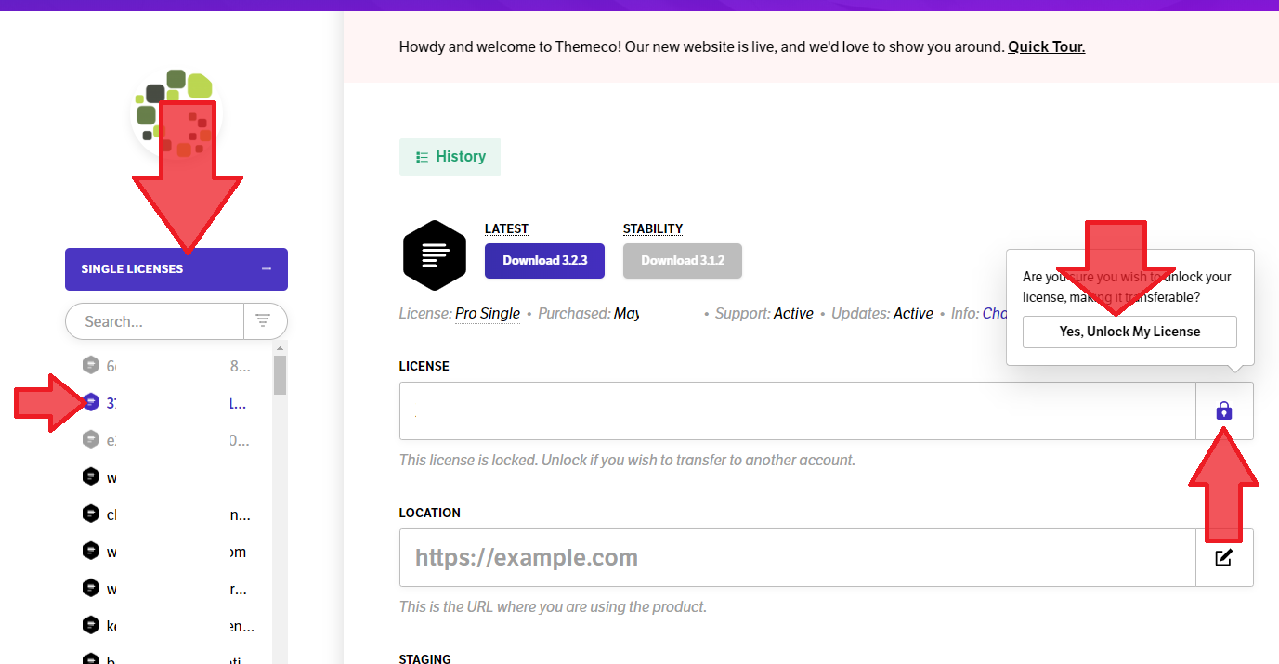Click the license list scrollbar thumb
This screenshot has height=664, width=1279.
280,374
